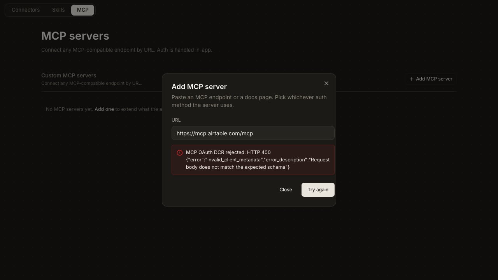
Task: Click the Try again button
Action: [x=318, y=190]
